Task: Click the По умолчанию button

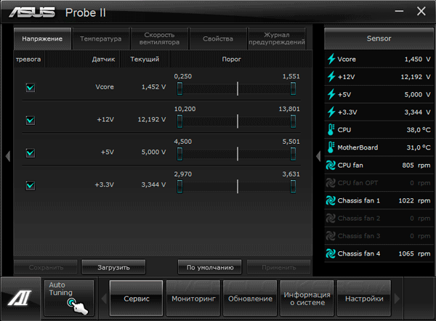Action: (x=210, y=267)
